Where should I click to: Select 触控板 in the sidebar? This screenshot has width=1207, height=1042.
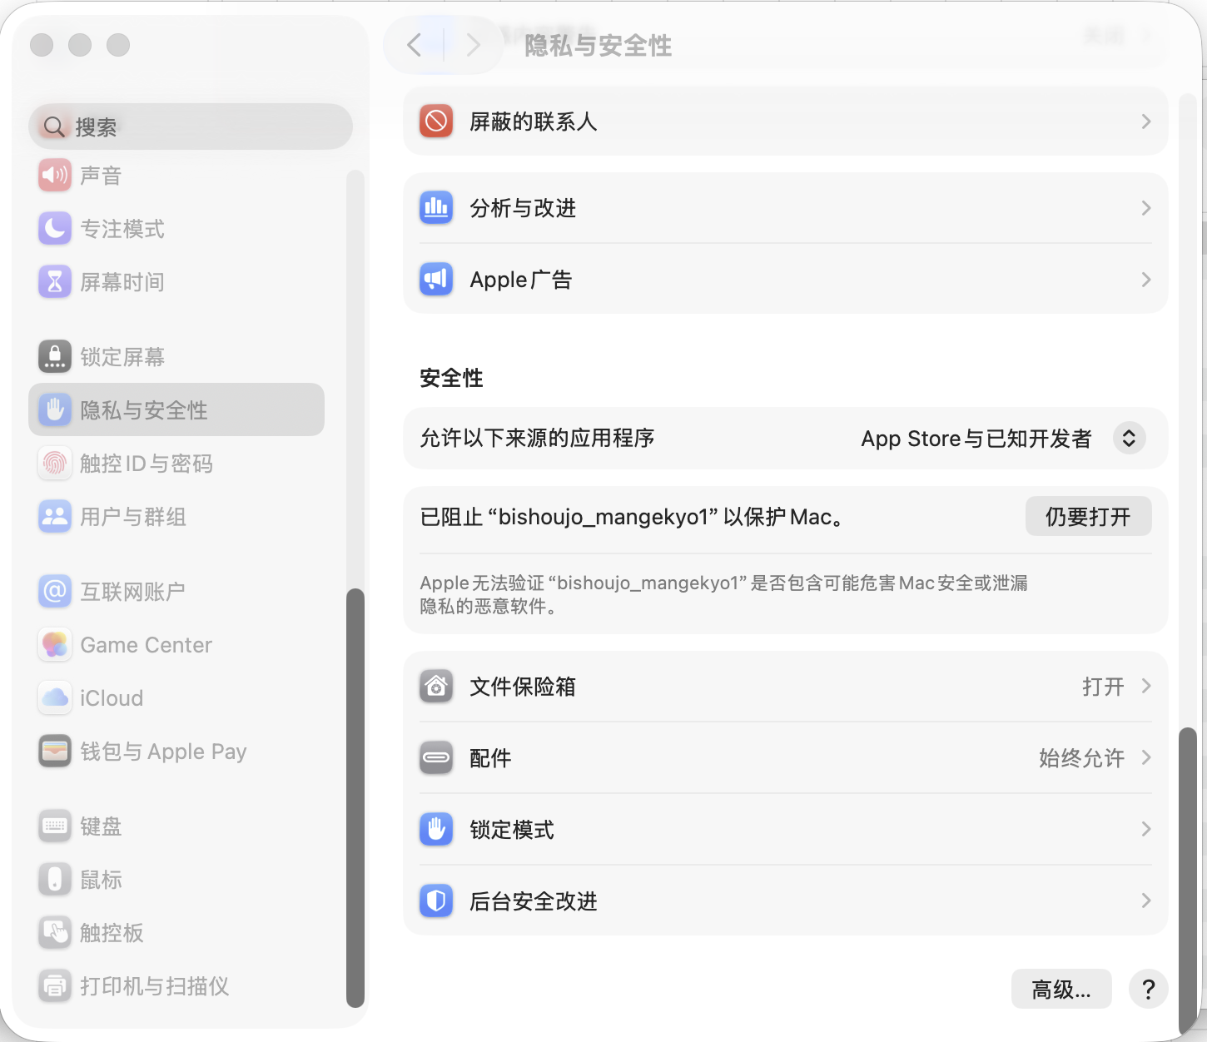[112, 933]
